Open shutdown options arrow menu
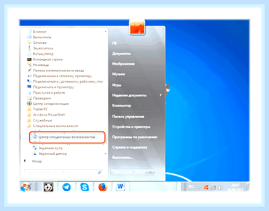269x211 pixels. 151,172
